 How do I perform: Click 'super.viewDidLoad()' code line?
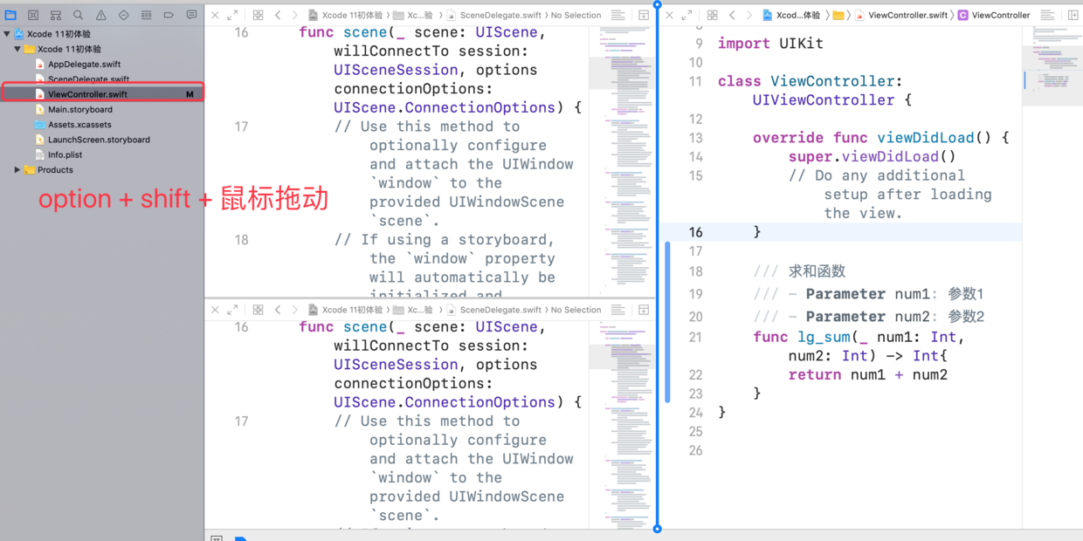pyautogui.click(x=872, y=157)
